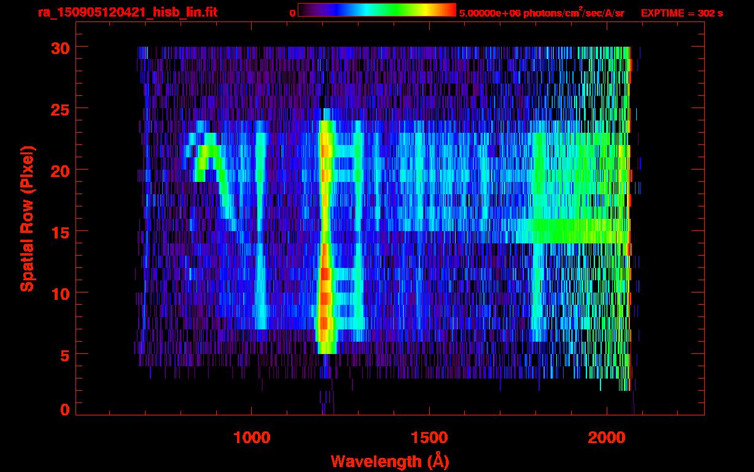The height and width of the screenshot is (472, 754).
Task: Click the 1000 wavelength tick label
Action: tap(251, 438)
